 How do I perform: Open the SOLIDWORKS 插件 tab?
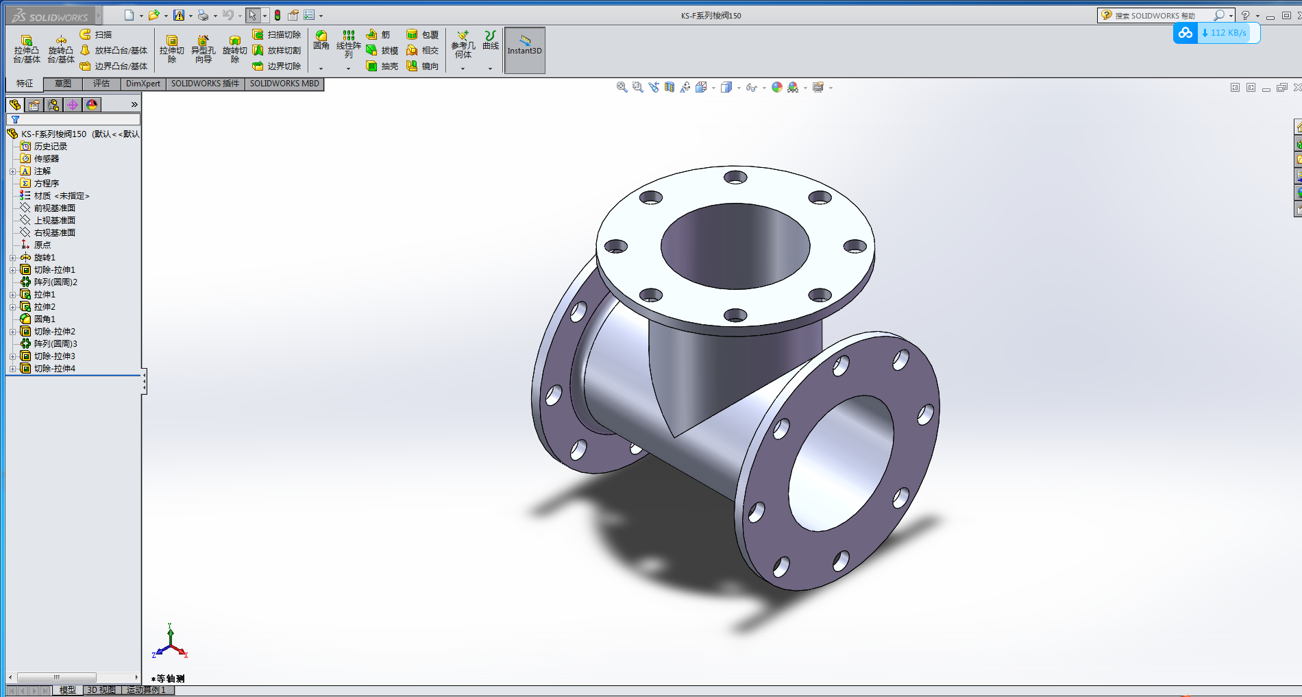[205, 84]
